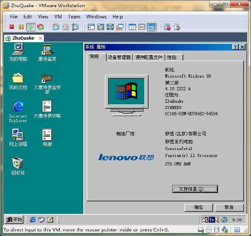The width and height of the screenshot is (251, 236).
Task: Open the File menu
Action: tap(14, 17)
